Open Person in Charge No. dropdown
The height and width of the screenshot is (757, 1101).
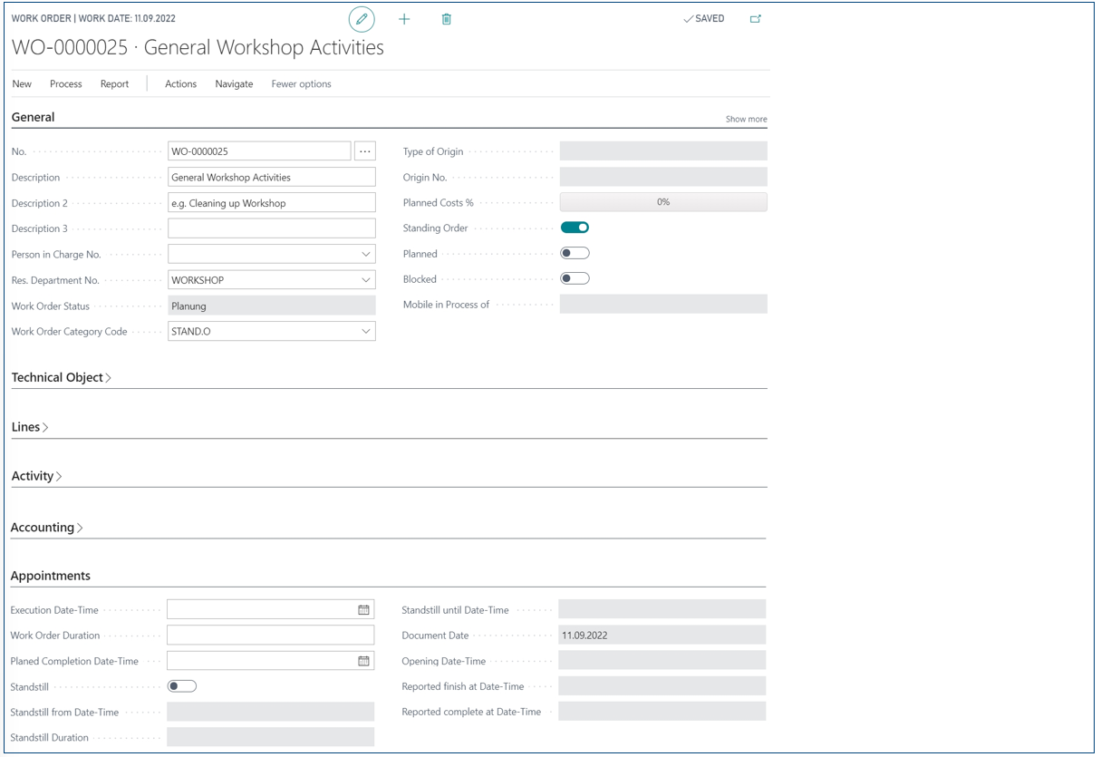point(366,255)
